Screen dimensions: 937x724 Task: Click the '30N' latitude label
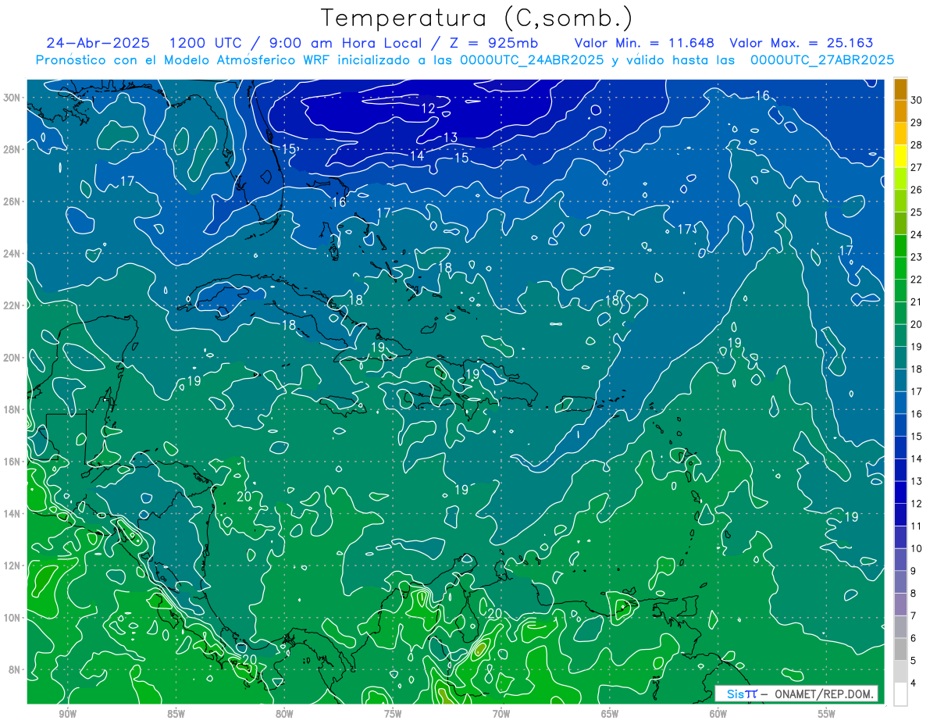pyautogui.click(x=12, y=98)
